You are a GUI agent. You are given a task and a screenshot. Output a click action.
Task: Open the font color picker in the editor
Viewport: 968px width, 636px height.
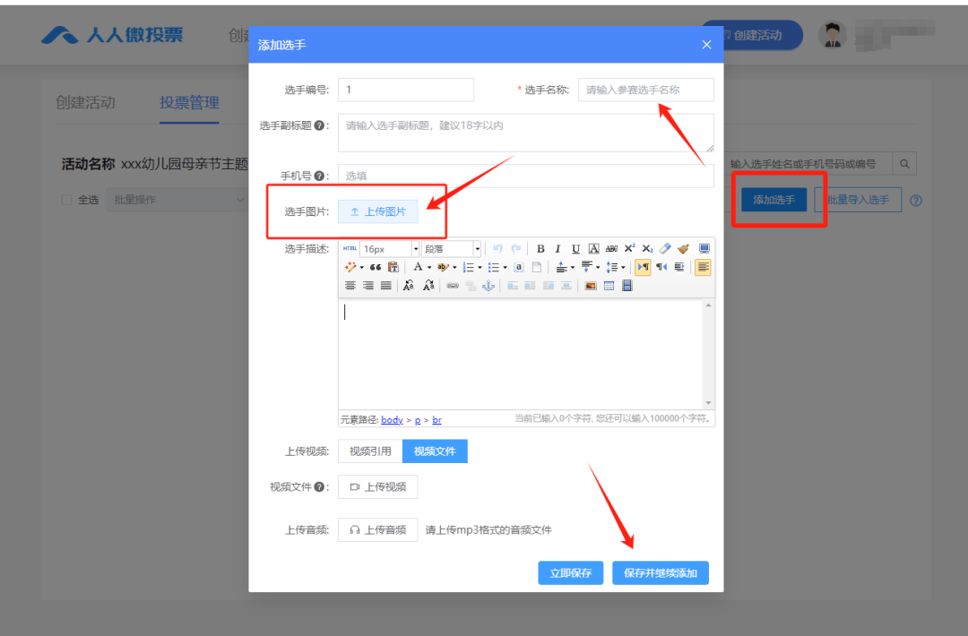point(418,266)
